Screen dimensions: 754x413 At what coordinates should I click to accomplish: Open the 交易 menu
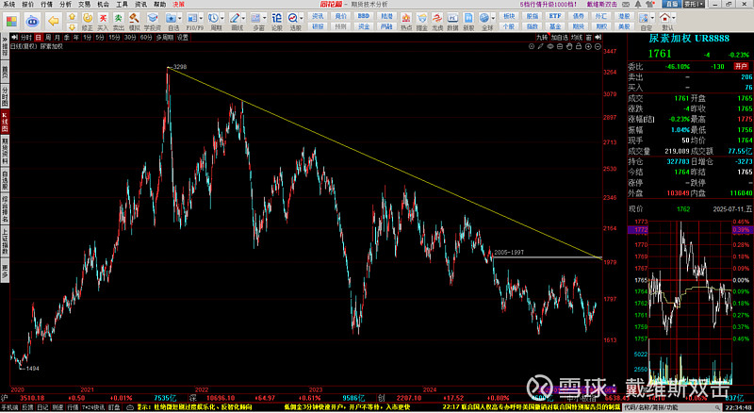click(84, 5)
